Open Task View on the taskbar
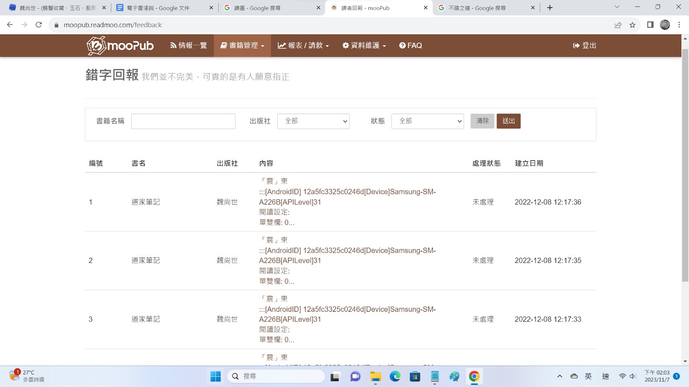Viewport: 689px width, 387px height. [335, 377]
